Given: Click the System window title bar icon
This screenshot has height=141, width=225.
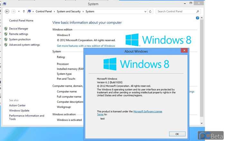Looking at the screenshot, I should 3,4.
